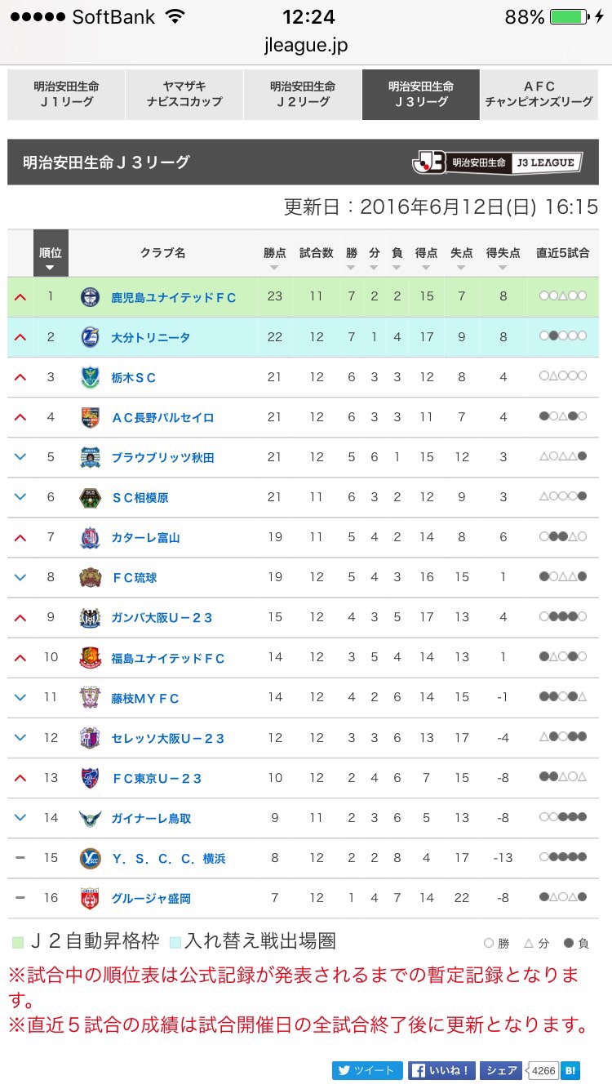612x1089 pixels.
Task: Click the Y.S.C.C. Yokohama crest
Action: coord(90,858)
